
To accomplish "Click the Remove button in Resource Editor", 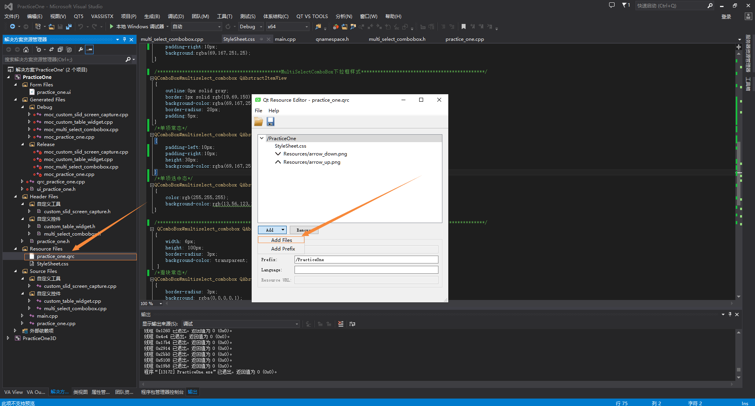I will pyautogui.click(x=304, y=230).
